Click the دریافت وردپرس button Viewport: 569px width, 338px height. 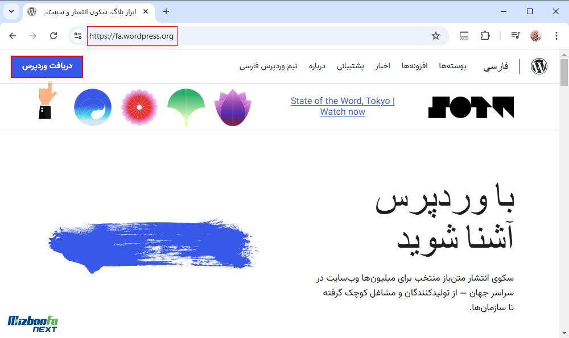tap(47, 66)
